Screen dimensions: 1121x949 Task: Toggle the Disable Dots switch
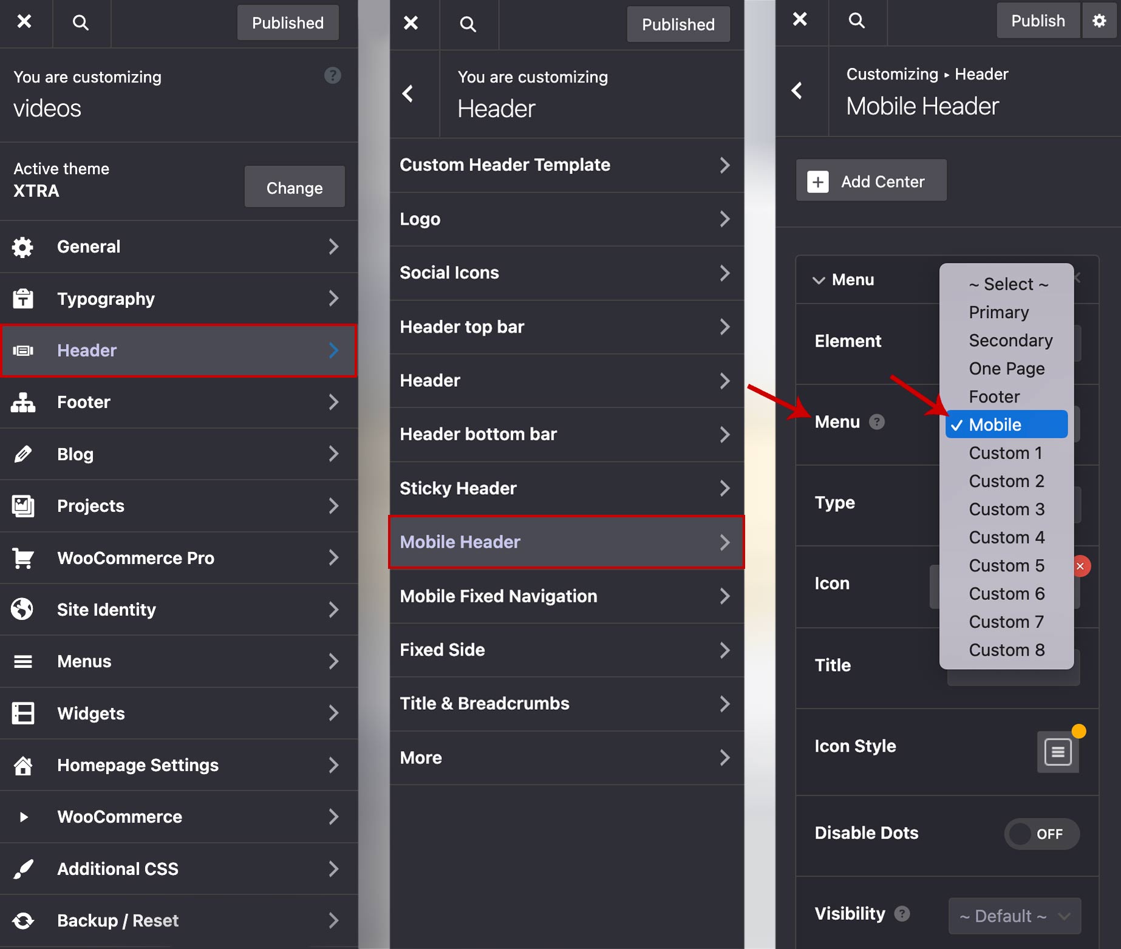pos(1041,834)
